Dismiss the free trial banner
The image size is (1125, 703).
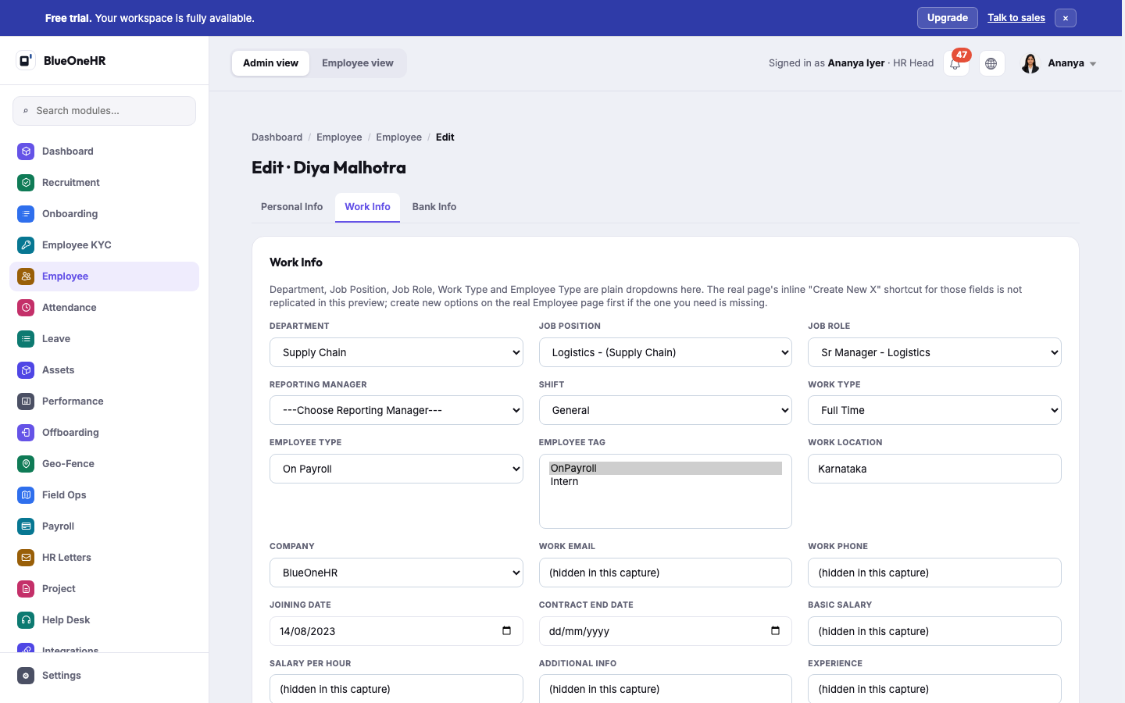click(x=1066, y=18)
